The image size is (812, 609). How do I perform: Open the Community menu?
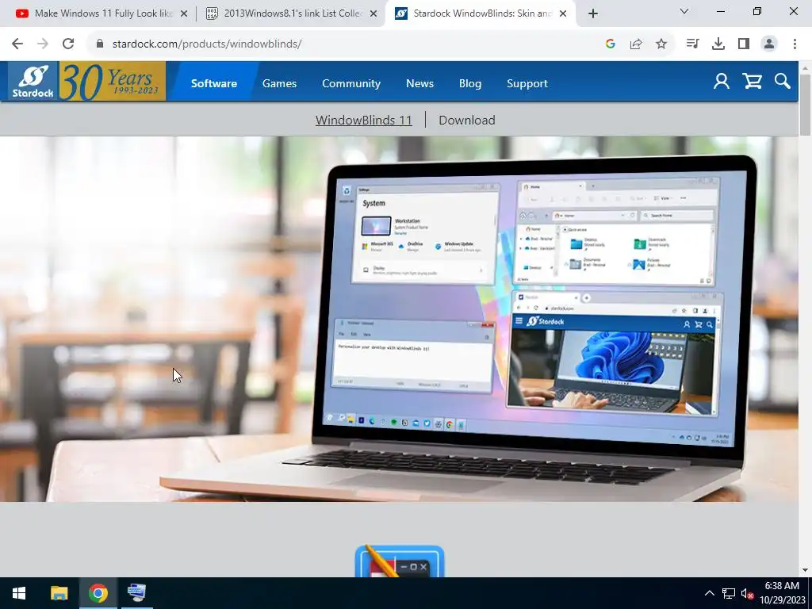point(351,82)
